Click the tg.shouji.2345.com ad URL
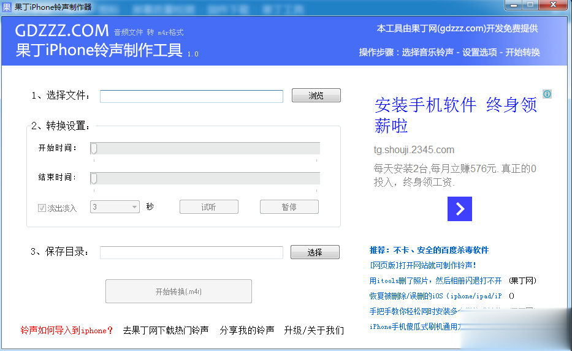The height and width of the screenshot is (351, 572). point(414,150)
